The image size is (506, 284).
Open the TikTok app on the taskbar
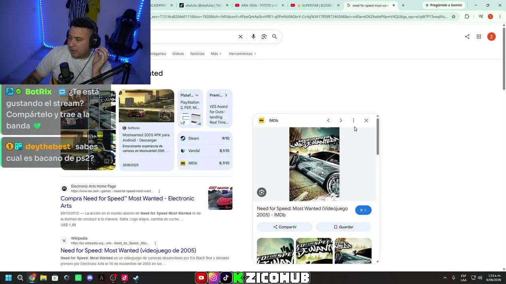(x=125, y=278)
